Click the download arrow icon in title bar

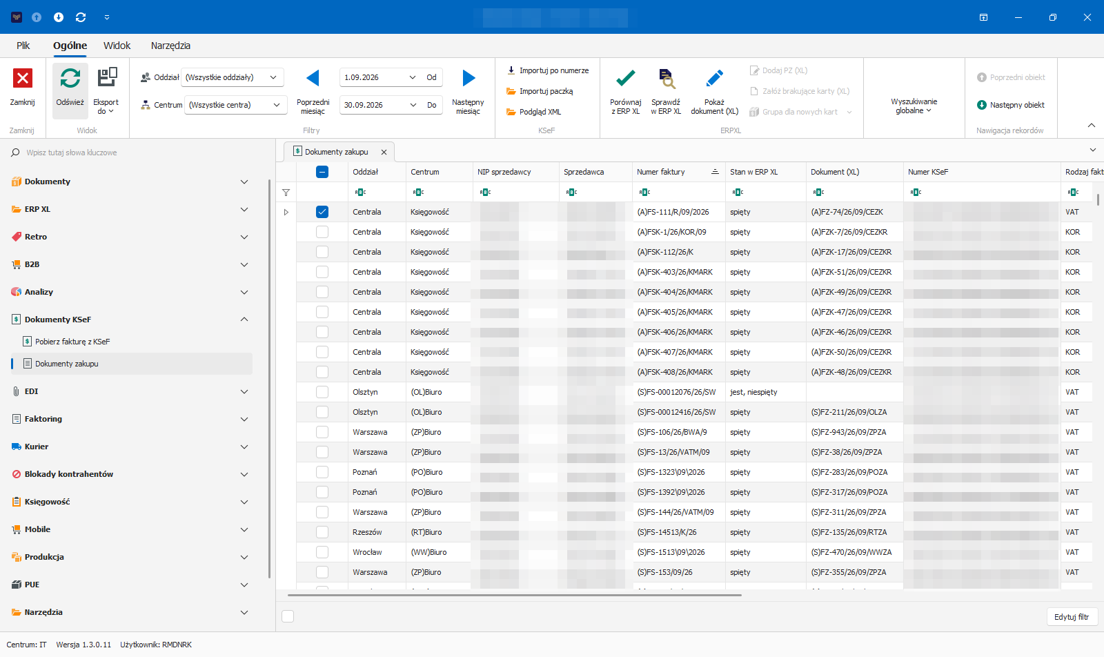(59, 17)
